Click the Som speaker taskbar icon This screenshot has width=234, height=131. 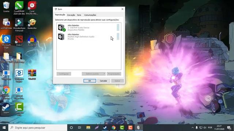139,128
